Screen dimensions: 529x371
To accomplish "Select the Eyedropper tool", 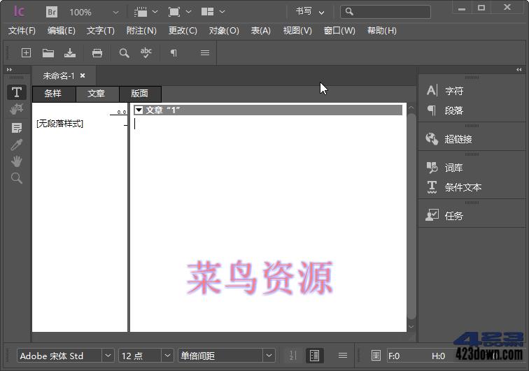I will coord(17,145).
